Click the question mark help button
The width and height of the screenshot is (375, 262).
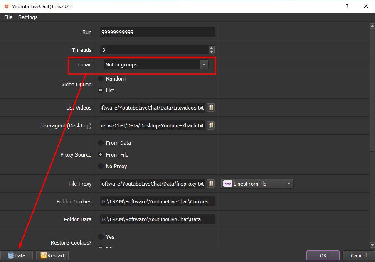tap(347, 6)
